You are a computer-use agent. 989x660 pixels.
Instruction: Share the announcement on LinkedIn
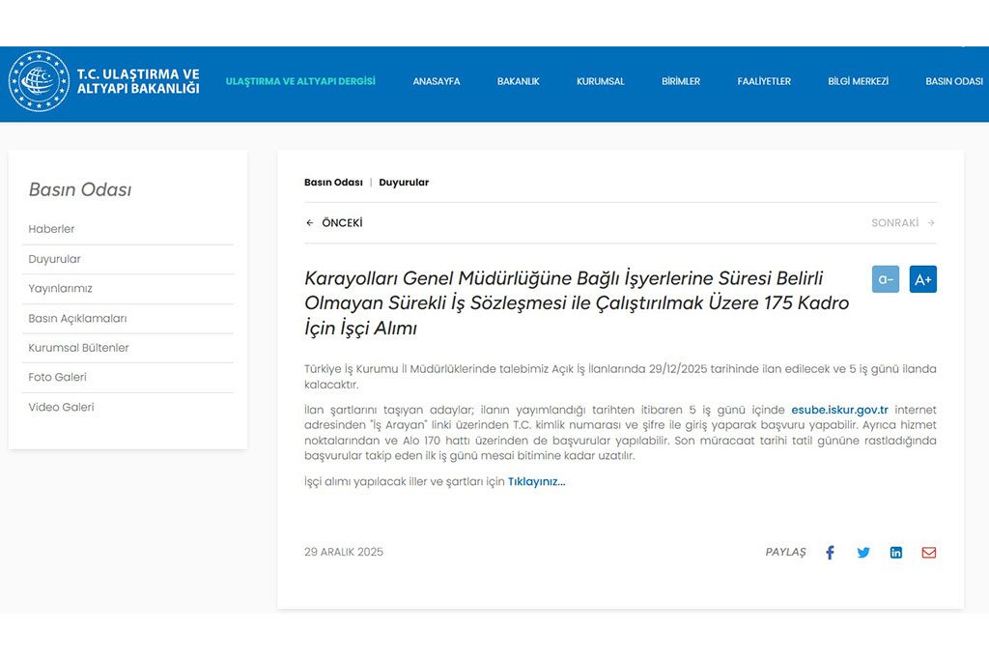(x=896, y=553)
